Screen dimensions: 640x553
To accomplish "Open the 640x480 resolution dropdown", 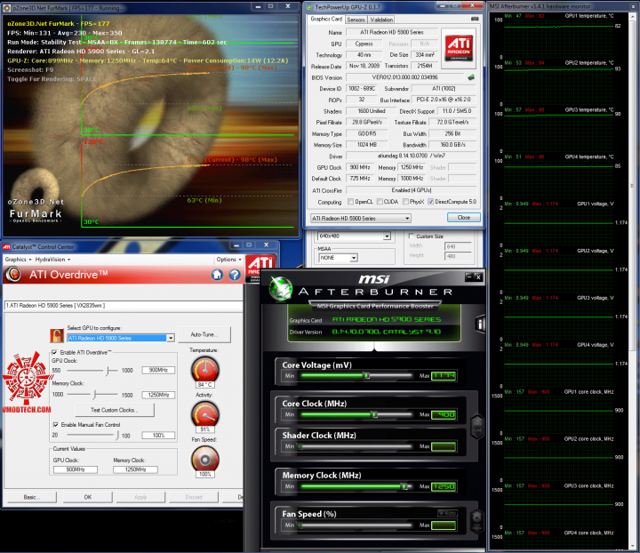I will 354,236.
